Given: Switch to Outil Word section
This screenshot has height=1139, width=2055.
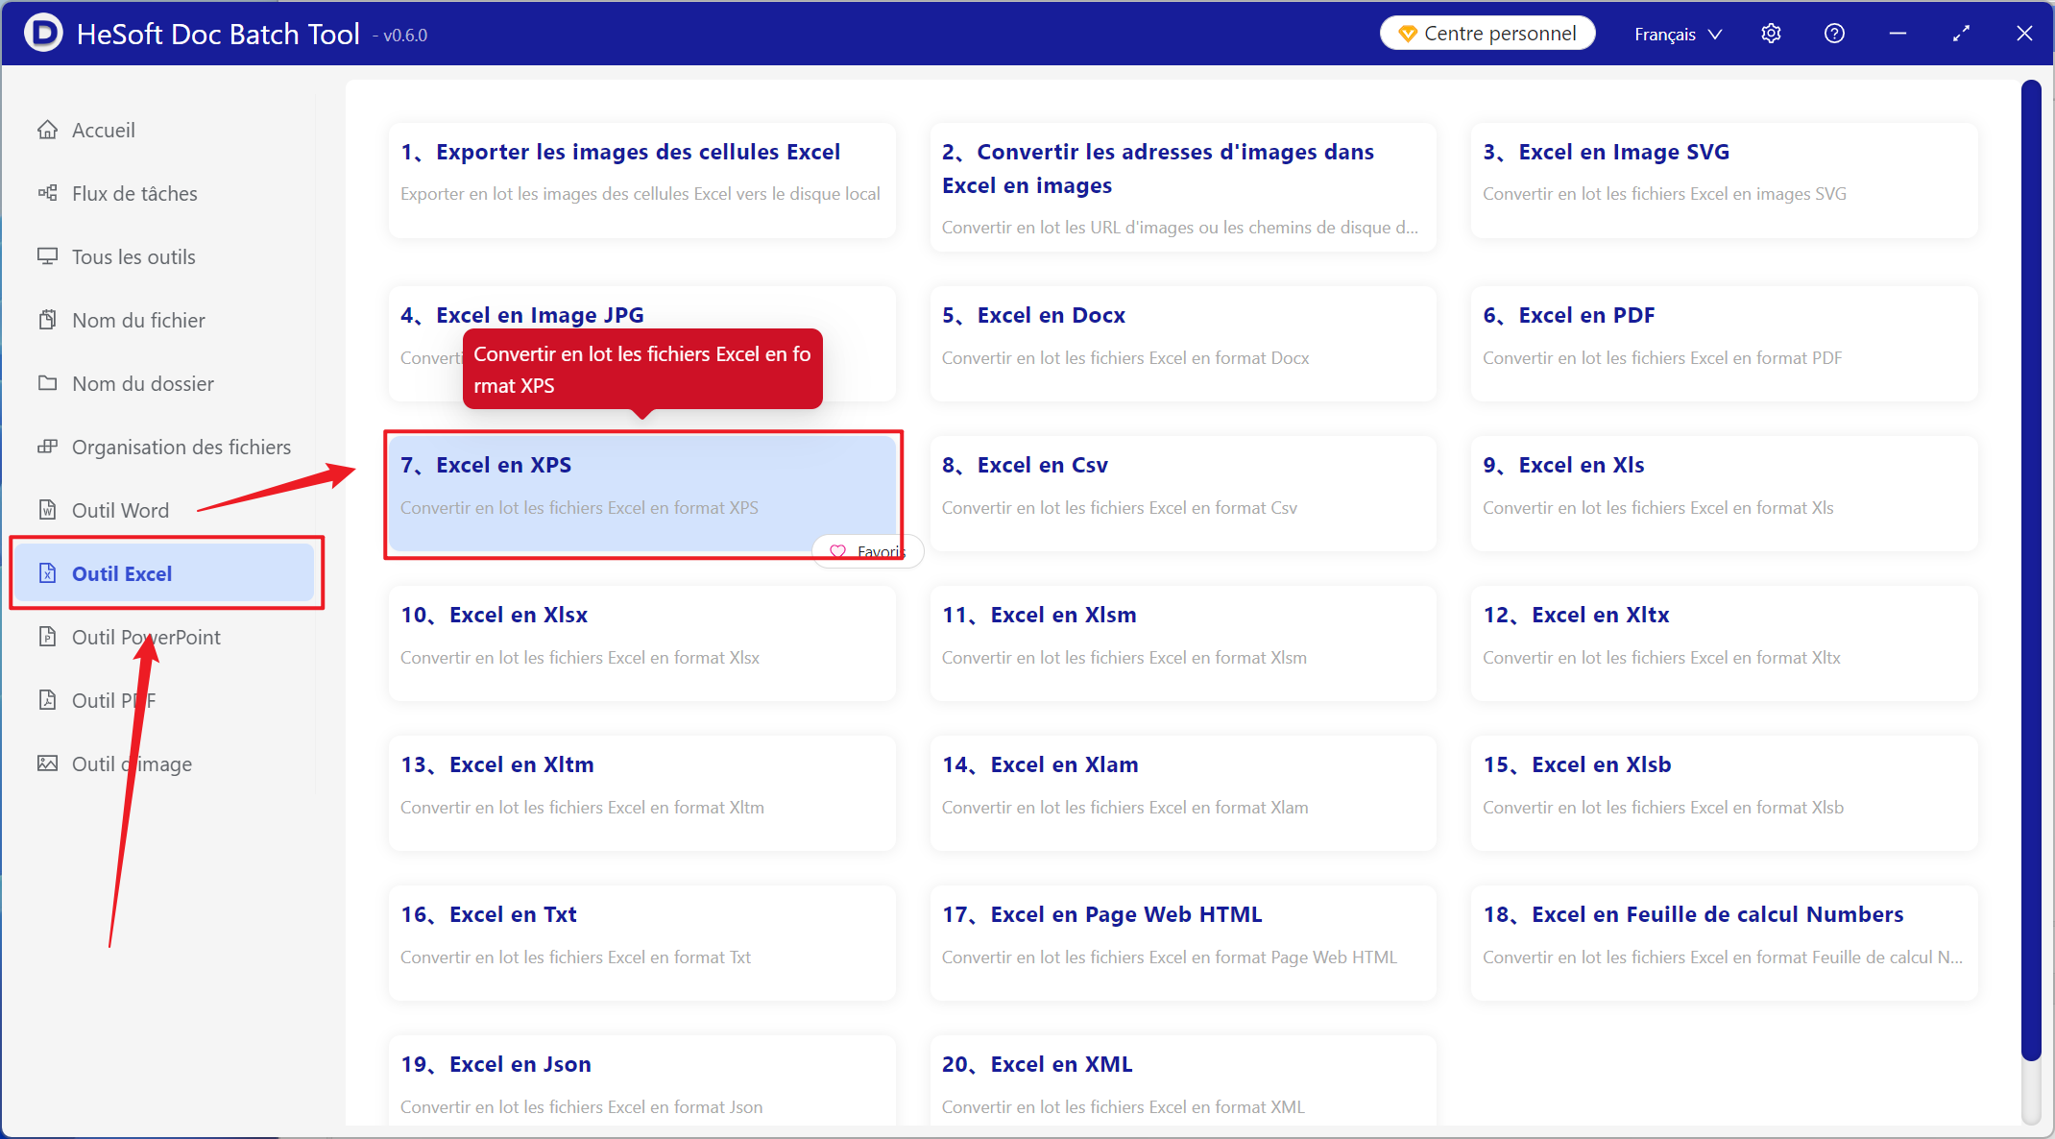Looking at the screenshot, I should tap(165, 510).
